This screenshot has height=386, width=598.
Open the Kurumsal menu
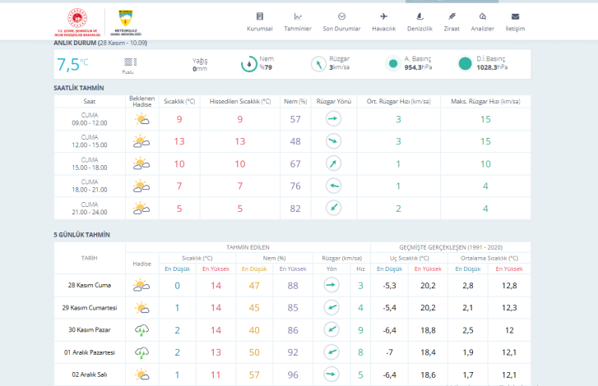260,22
